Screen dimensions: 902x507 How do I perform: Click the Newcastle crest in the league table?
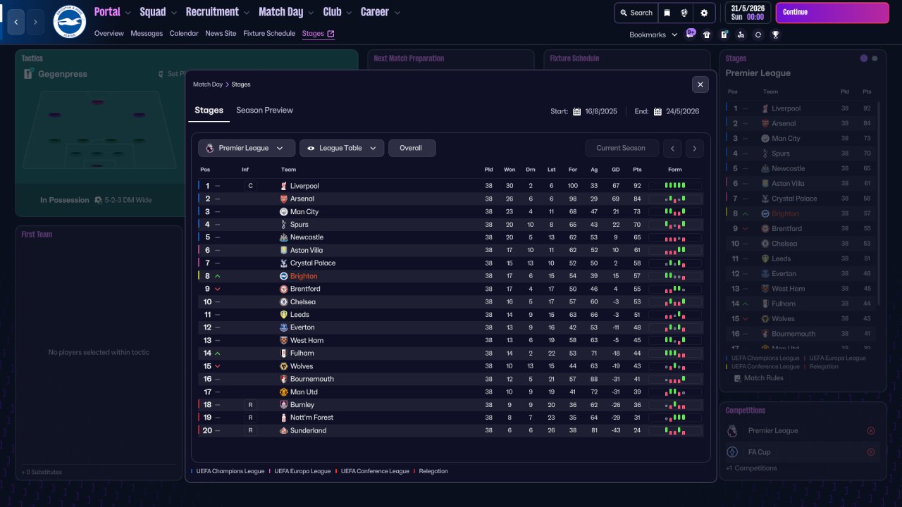pos(284,237)
